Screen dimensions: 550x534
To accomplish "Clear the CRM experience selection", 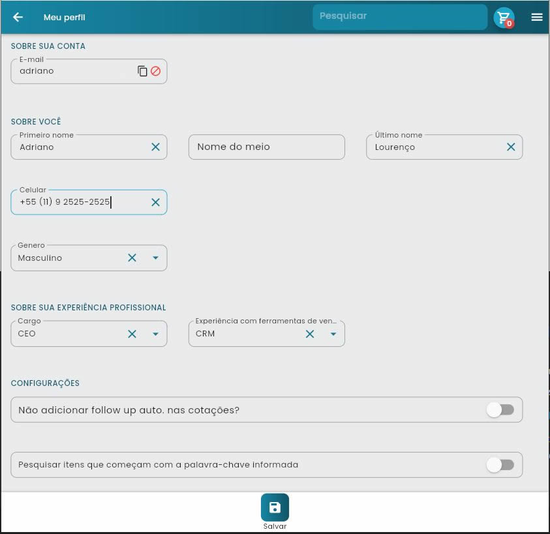I will tap(310, 334).
